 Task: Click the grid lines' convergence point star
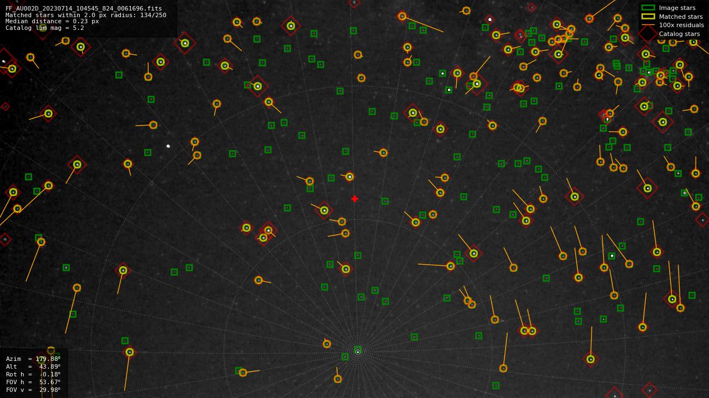358,352
